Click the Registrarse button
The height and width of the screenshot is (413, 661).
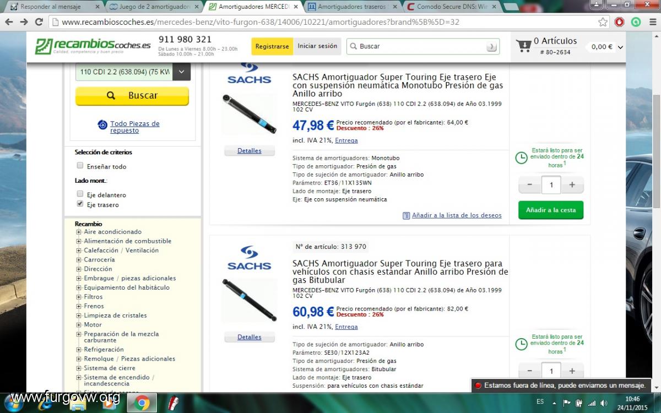coord(272,46)
